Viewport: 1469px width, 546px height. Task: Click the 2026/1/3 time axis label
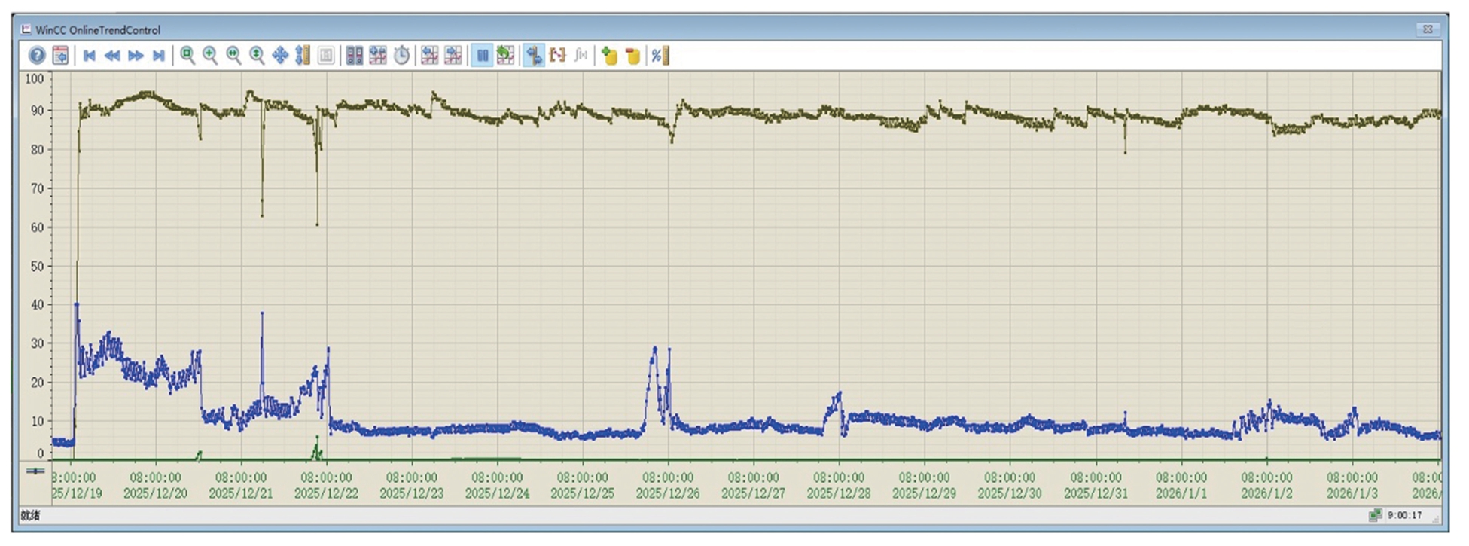[1352, 493]
